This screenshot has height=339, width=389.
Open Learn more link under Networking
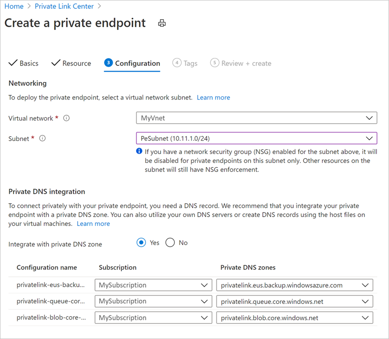213,98
